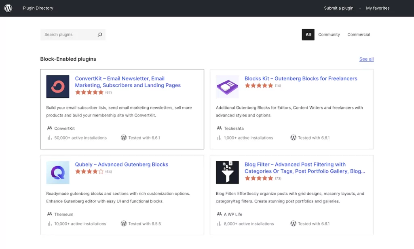
Task: Click ConvertKit author name
Action: (64, 128)
